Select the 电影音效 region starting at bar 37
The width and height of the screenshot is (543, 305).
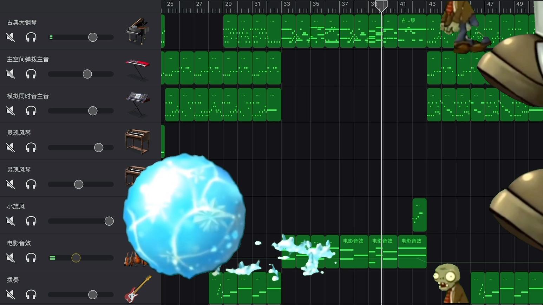point(354,252)
